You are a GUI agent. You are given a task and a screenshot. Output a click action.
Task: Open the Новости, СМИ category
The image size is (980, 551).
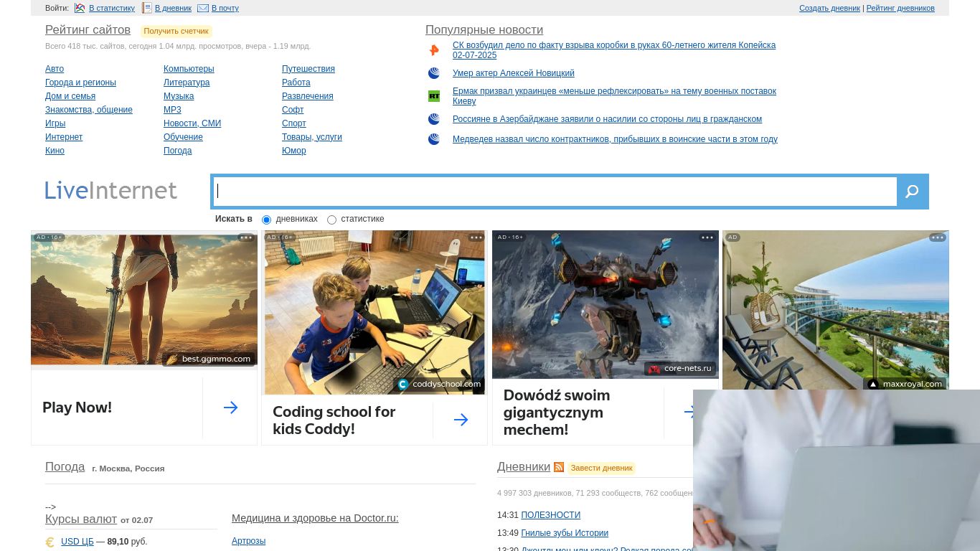click(x=192, y=123)
